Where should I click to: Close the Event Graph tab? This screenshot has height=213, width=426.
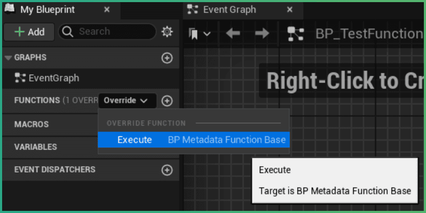pyautogui.click(x=290, y=10)
